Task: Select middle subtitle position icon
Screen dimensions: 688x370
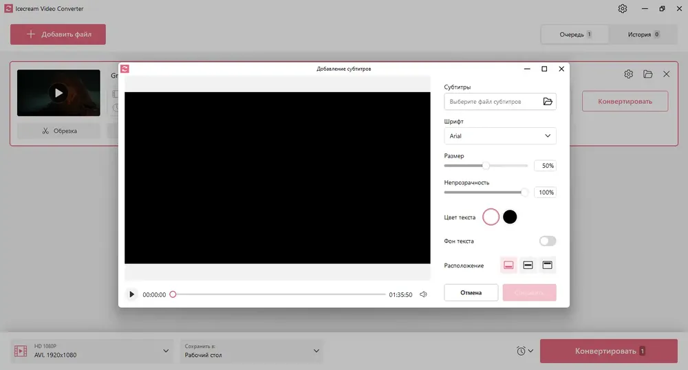Action: 528,265
